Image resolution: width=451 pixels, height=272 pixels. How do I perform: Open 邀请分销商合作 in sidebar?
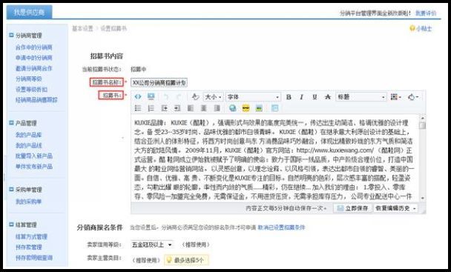point(34,68)
